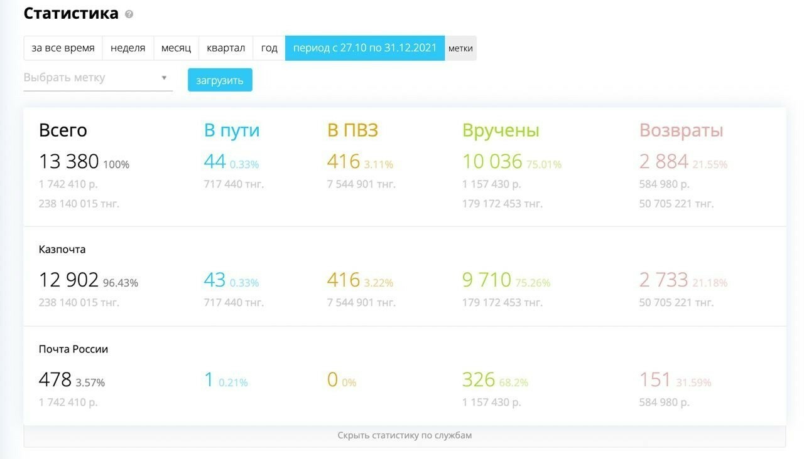The height and width of the screenshot is (459, 804).
Task: Click Казпочта returns count 2 733
Action: 664,279
